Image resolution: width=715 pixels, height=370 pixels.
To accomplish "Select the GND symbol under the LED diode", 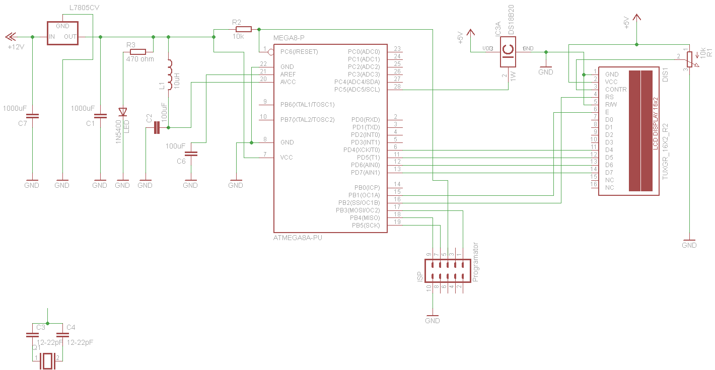I will click(122, 182).
